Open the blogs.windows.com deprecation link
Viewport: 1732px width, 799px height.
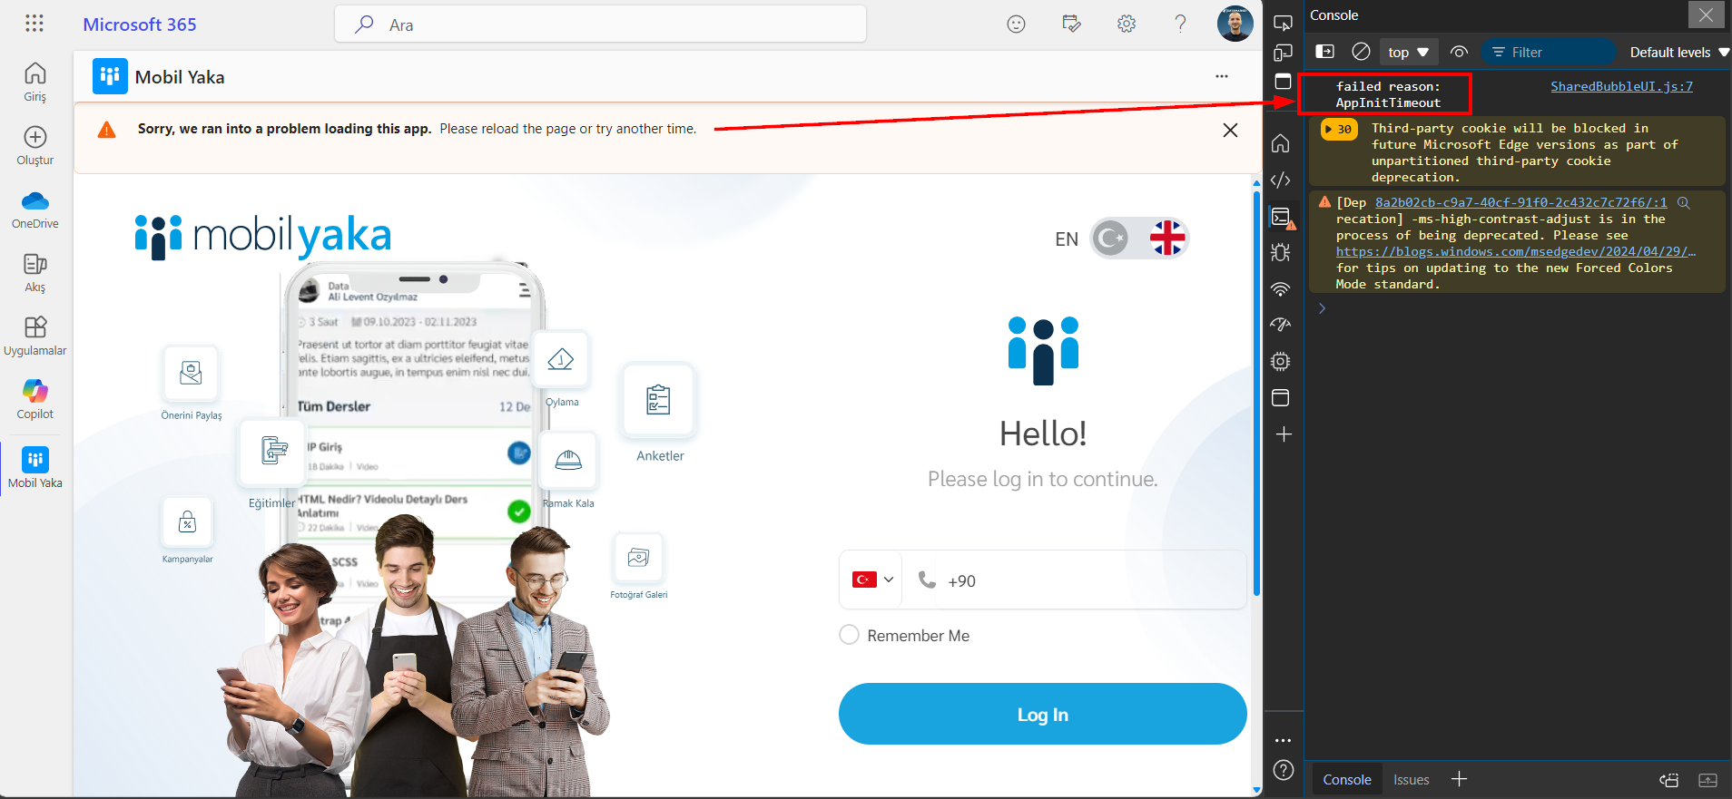pos(1515,251)
